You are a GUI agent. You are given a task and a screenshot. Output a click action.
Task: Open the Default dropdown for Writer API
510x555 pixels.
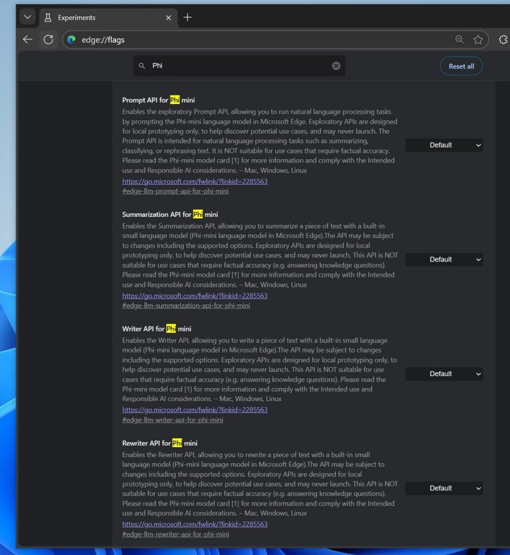pyautogui.click(x=444, y=373)
